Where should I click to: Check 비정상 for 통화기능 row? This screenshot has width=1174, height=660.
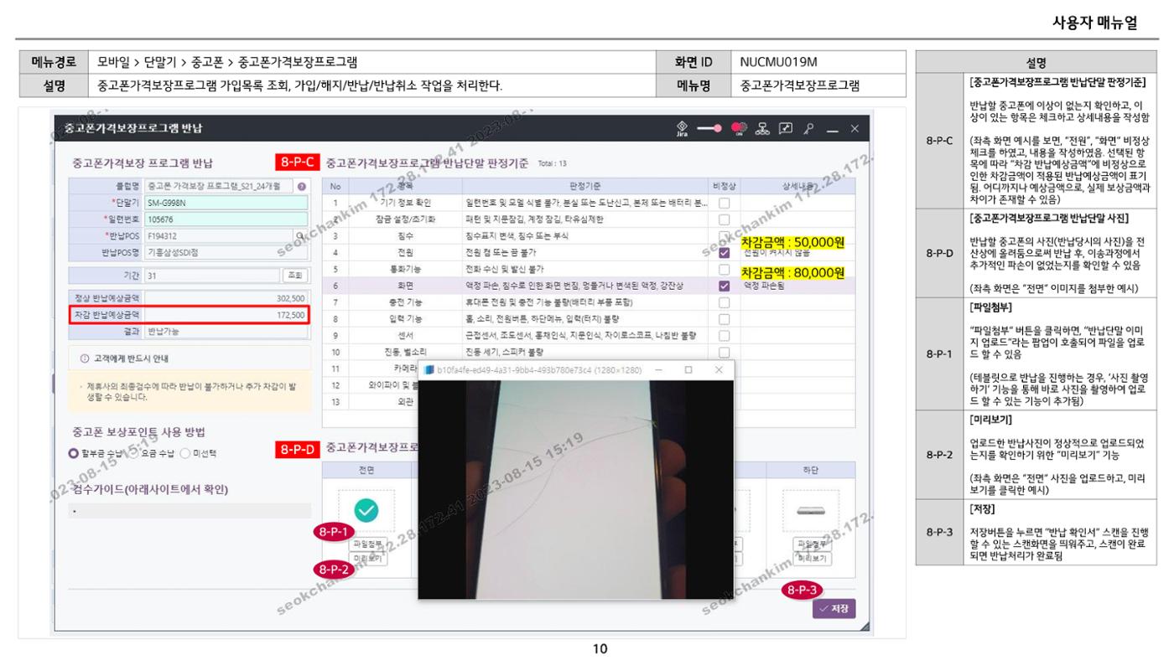pos(724,270)
